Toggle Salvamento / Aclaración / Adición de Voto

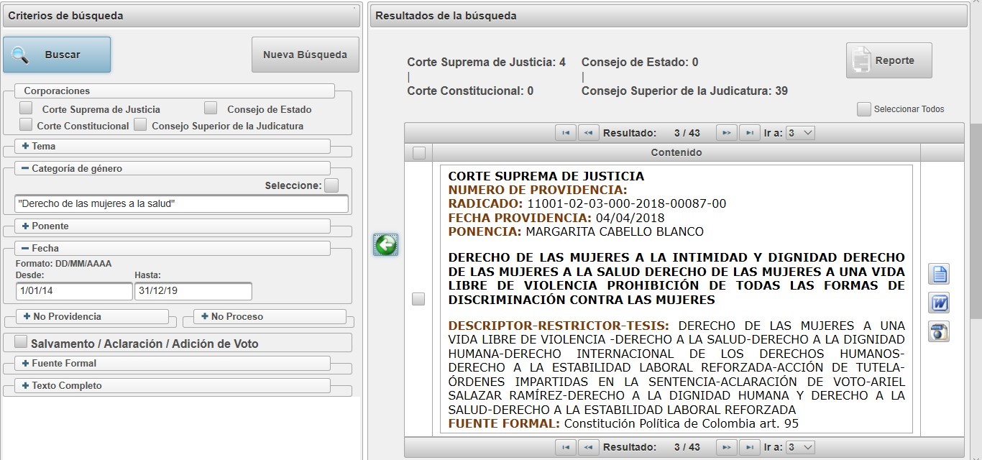21,342
